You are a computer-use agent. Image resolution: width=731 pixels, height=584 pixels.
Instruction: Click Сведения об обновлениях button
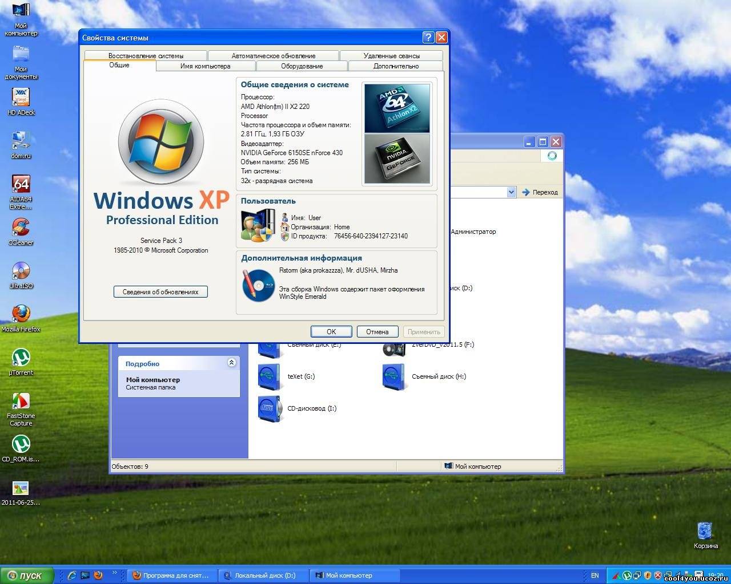(160, 291)
